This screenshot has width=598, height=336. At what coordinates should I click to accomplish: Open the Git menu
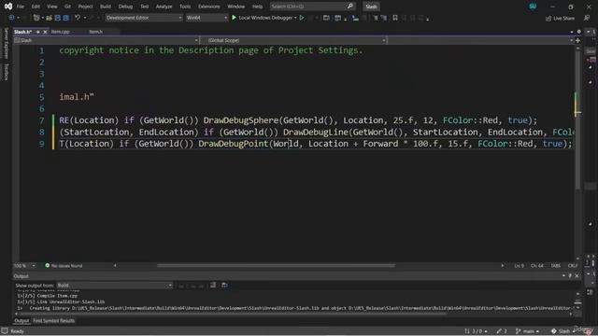67,7
